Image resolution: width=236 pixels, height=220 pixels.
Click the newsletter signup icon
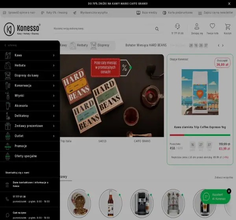tap(200, 13)
